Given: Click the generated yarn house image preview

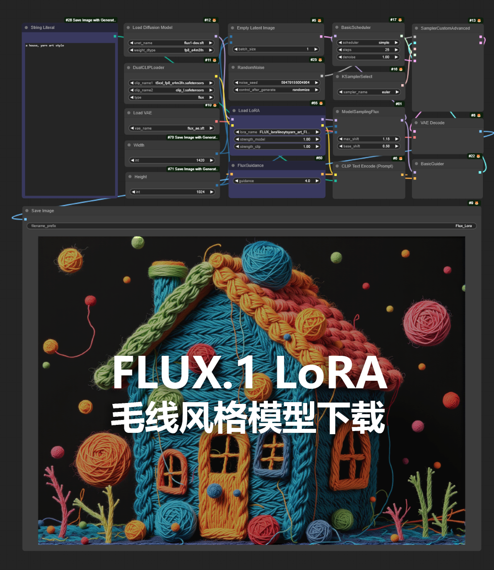Looking at the screenshot, I should coord(251,391).
